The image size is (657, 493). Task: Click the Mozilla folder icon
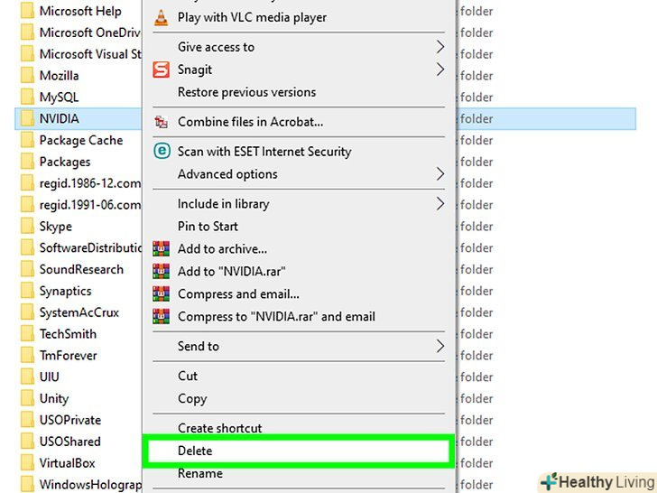click(27, 76)
